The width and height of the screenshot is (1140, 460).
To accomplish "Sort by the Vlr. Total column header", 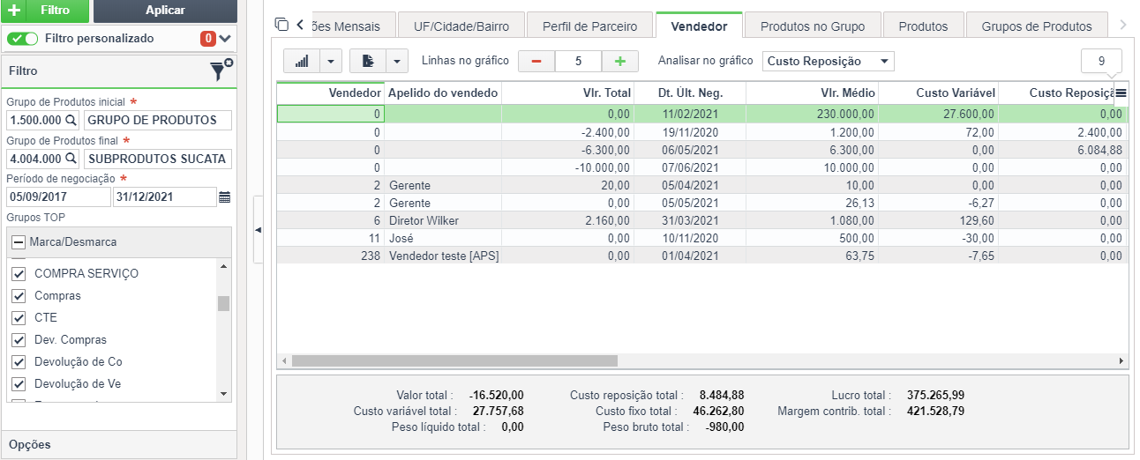I will point(567,93).
